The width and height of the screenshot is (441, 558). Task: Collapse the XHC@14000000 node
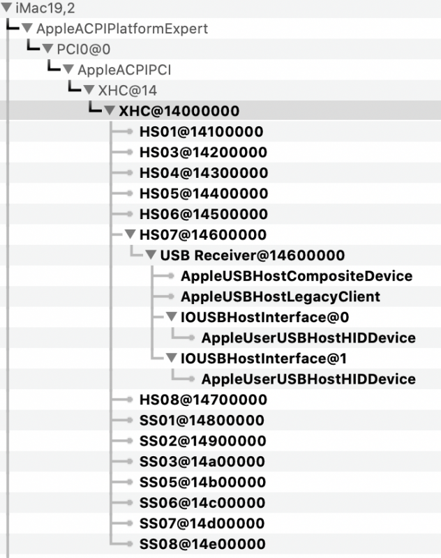pos(110,111)
